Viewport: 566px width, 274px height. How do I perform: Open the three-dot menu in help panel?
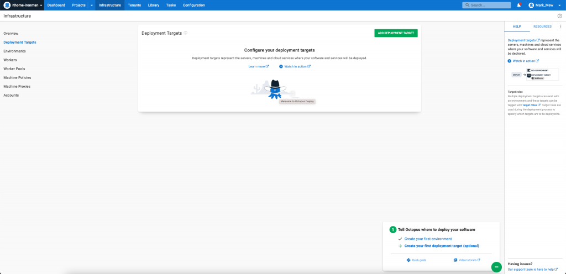pos(560,27)
